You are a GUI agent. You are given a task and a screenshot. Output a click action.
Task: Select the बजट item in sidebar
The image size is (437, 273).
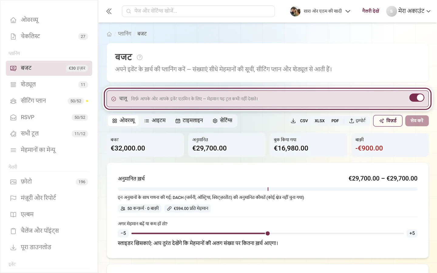(x=49, y=68)
